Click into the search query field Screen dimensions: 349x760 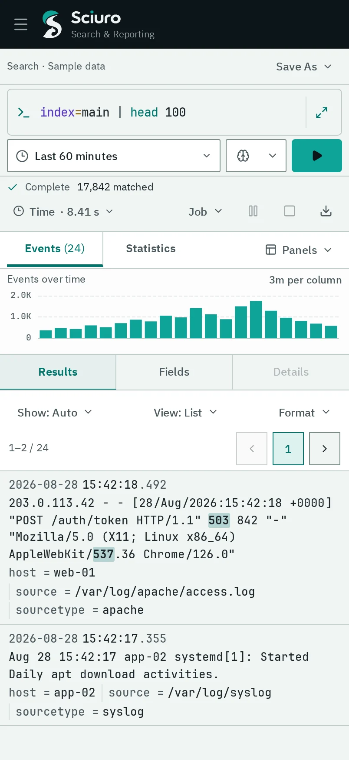click(169, 112)
